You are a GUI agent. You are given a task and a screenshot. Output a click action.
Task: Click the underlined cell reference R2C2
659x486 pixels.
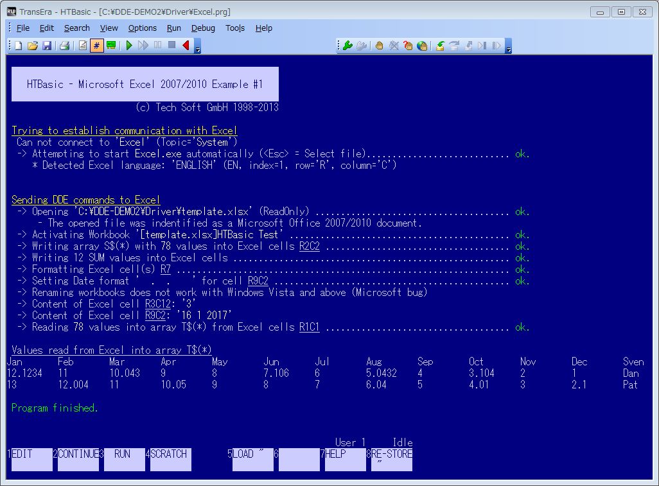coord(310,246)
